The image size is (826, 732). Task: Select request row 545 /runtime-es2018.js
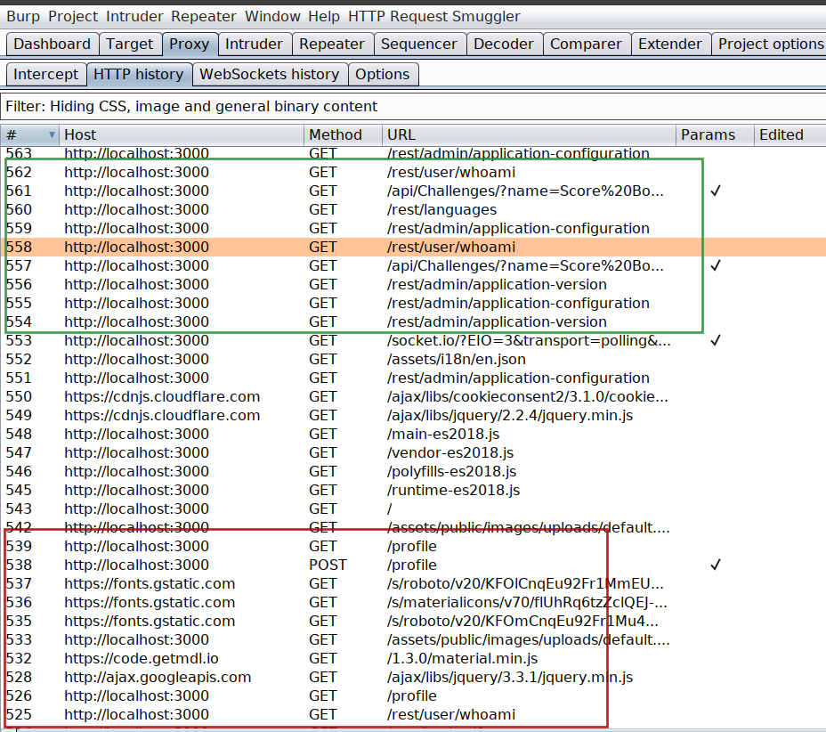click(x=413, y=490)
